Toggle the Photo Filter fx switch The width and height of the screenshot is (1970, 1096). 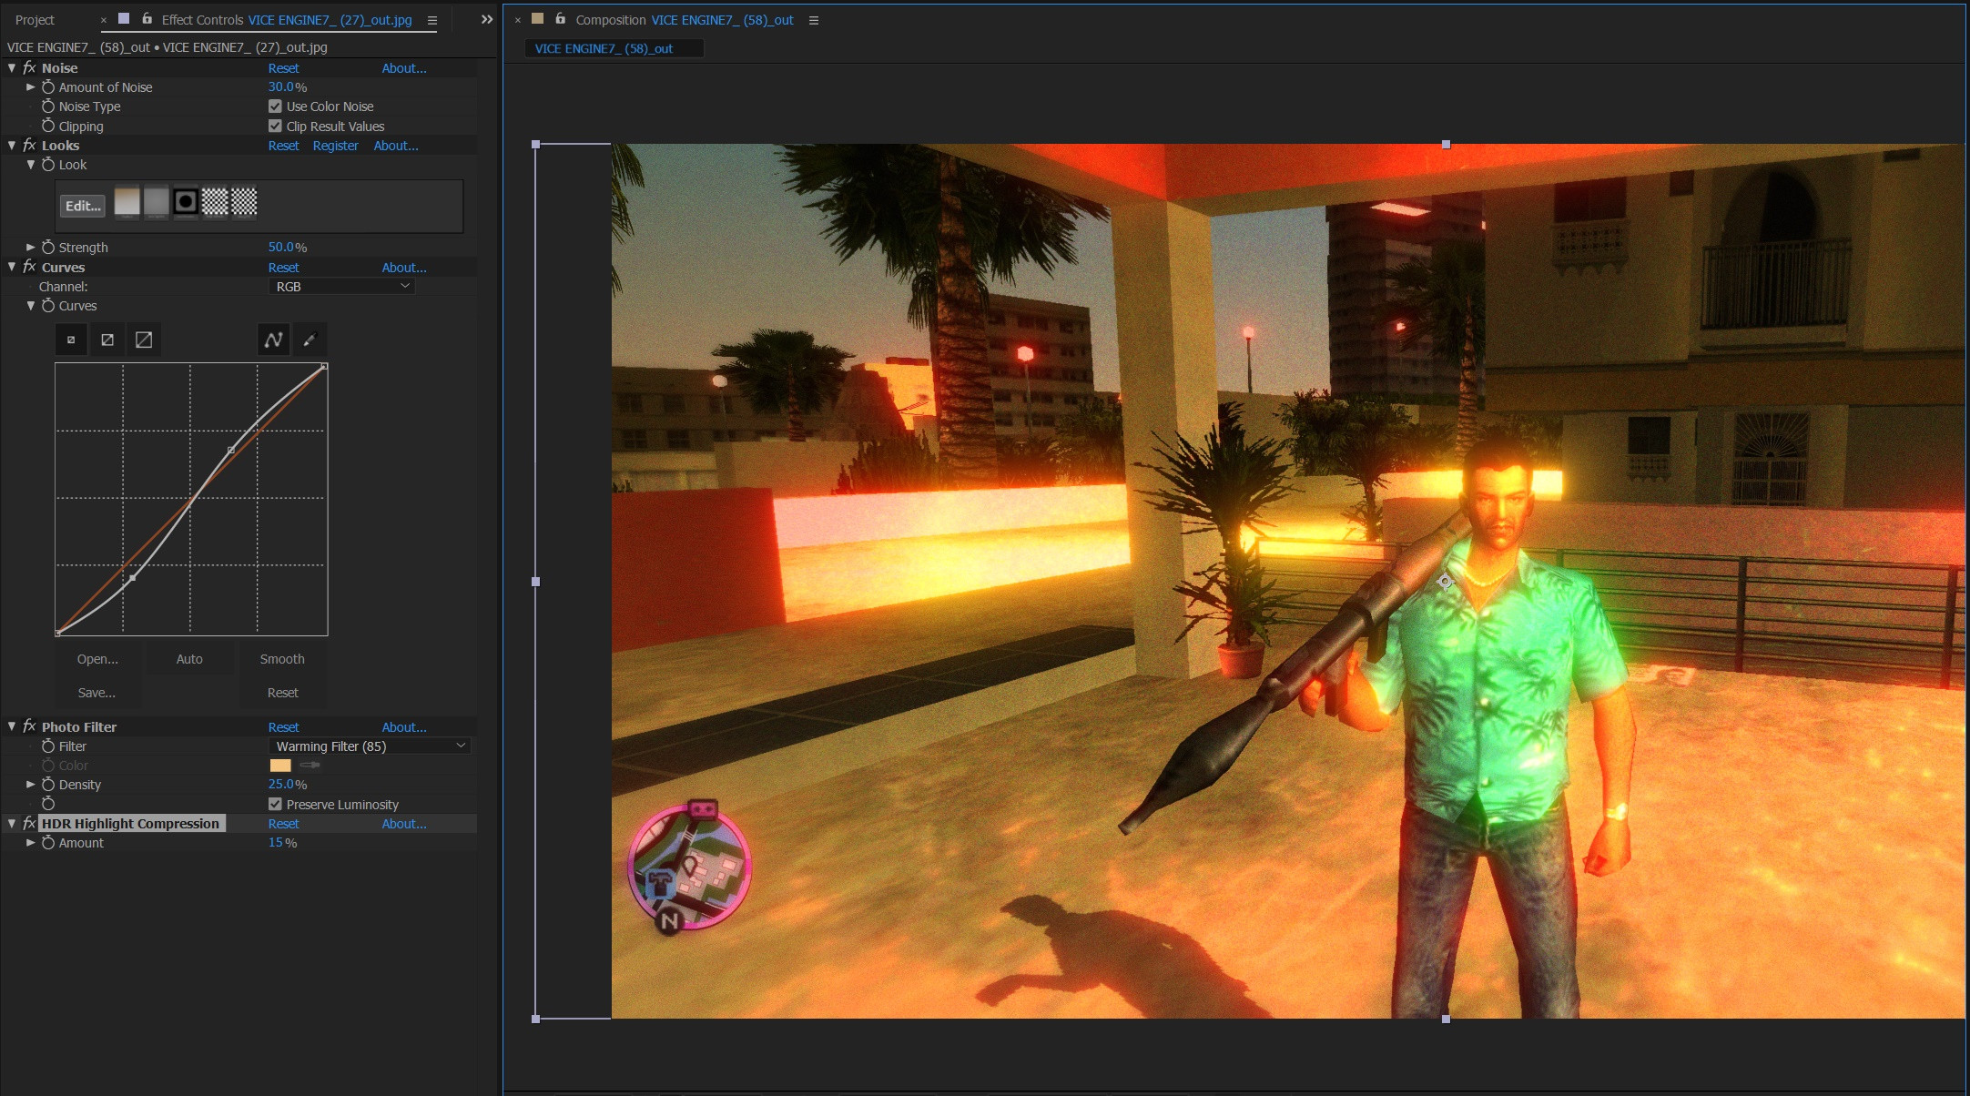(x=29, y=726)
